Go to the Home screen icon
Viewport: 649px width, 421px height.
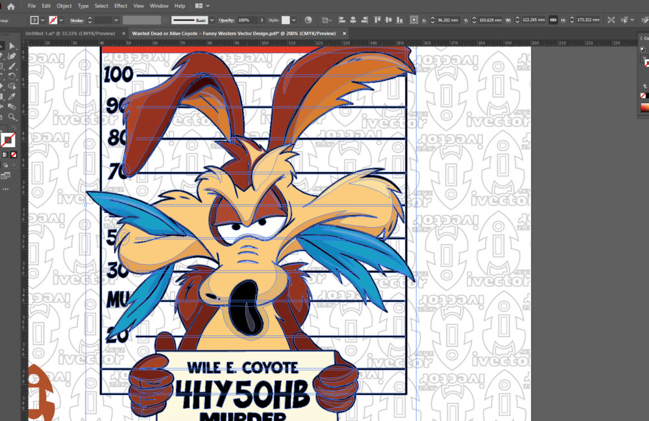click(11, 6)
